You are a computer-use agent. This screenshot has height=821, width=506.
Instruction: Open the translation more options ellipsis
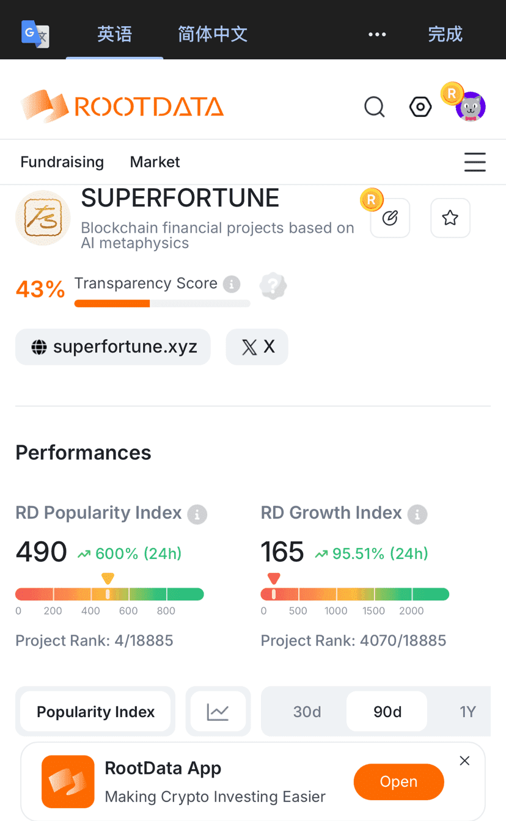click(377, 34)
